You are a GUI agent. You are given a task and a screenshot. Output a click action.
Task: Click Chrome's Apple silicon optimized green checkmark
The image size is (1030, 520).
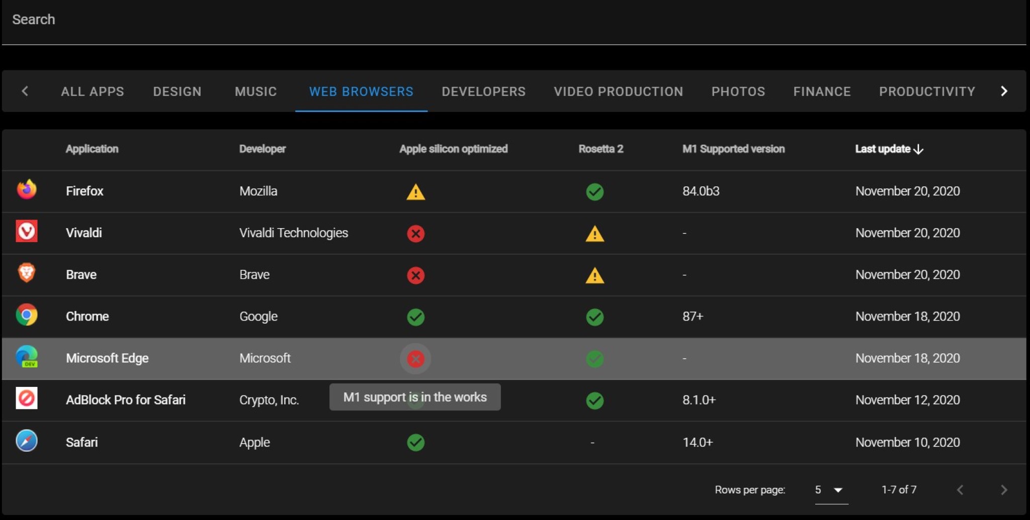415,317
